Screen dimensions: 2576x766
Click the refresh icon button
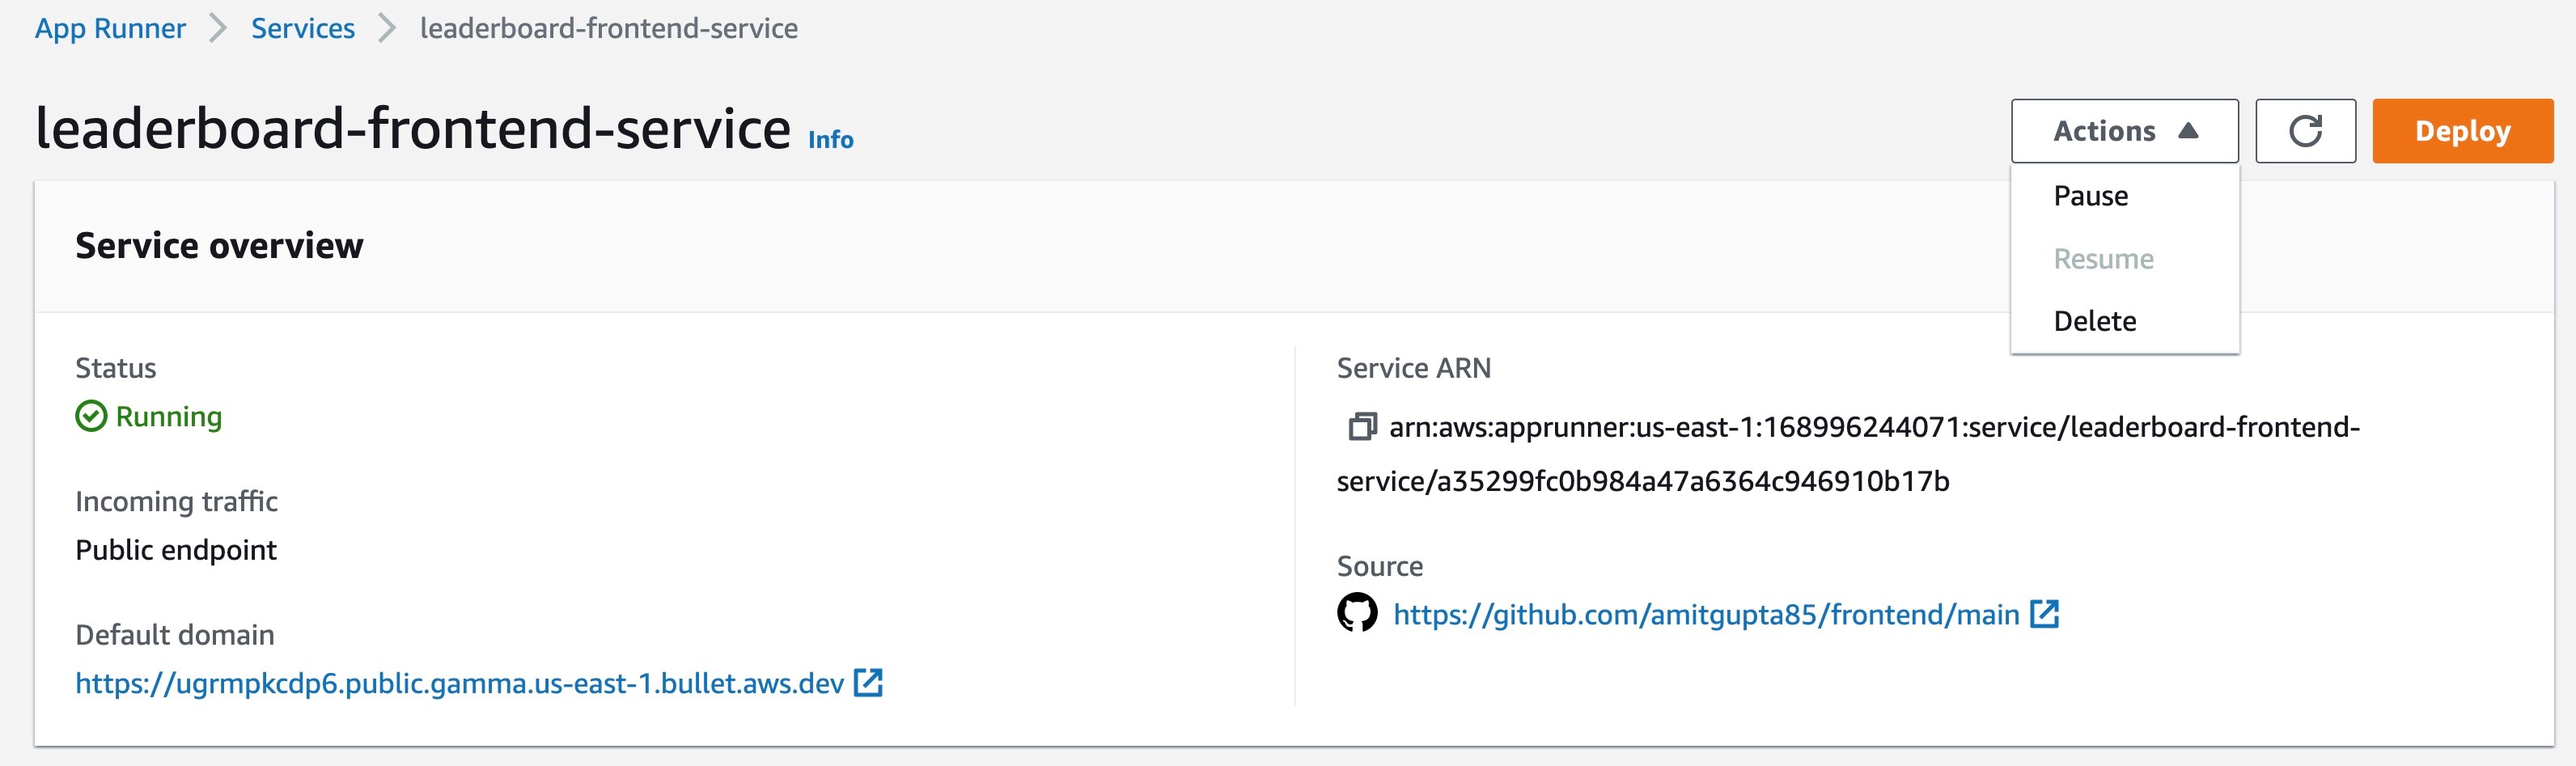coord(2305,131)
